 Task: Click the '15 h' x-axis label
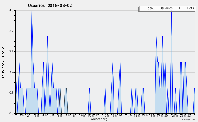click(x=129, y=115)
